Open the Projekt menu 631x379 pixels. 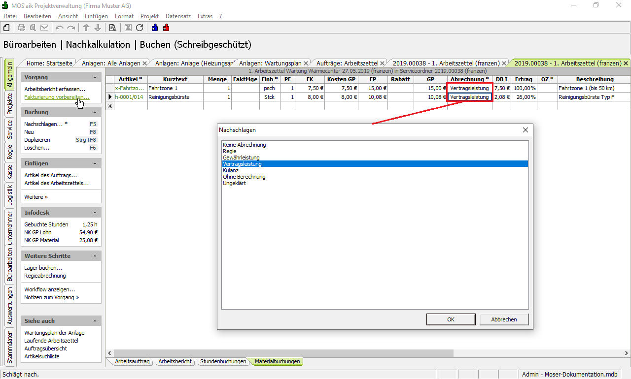pyautogui.click(x=149, y=16)
